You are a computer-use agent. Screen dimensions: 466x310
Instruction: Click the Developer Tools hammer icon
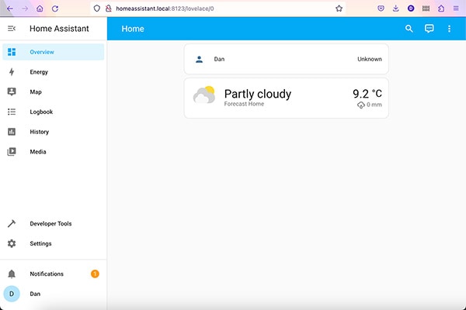click(12, 223)
